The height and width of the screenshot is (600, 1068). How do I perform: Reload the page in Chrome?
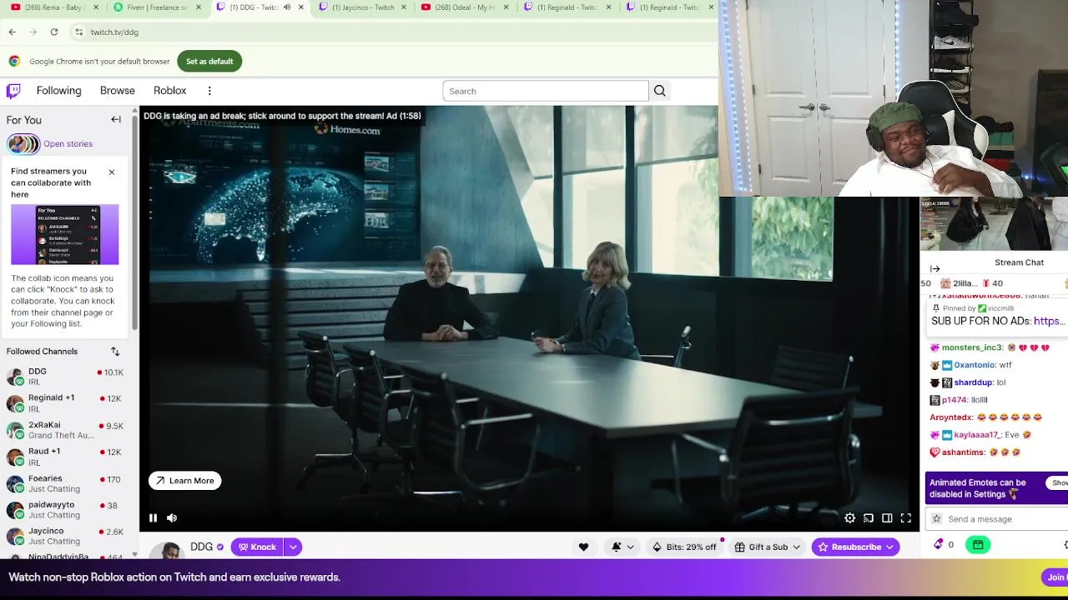click(x=54, y=32)
